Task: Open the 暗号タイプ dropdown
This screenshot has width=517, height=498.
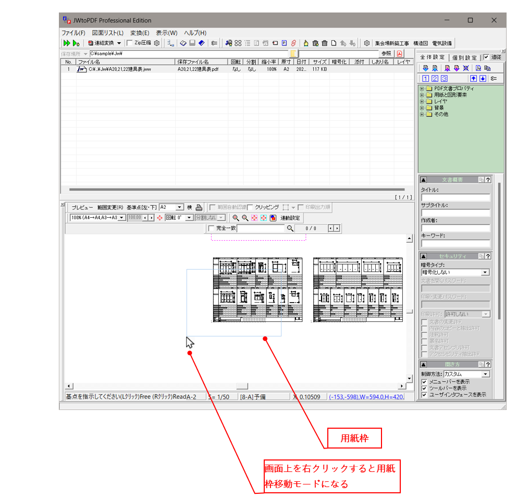Action: pos(485,272)
